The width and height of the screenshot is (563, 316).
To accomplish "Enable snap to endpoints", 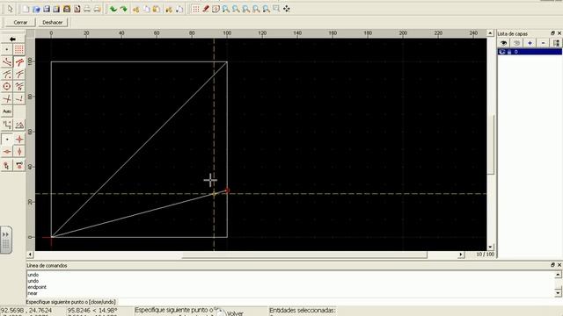I will click(7, 62).
